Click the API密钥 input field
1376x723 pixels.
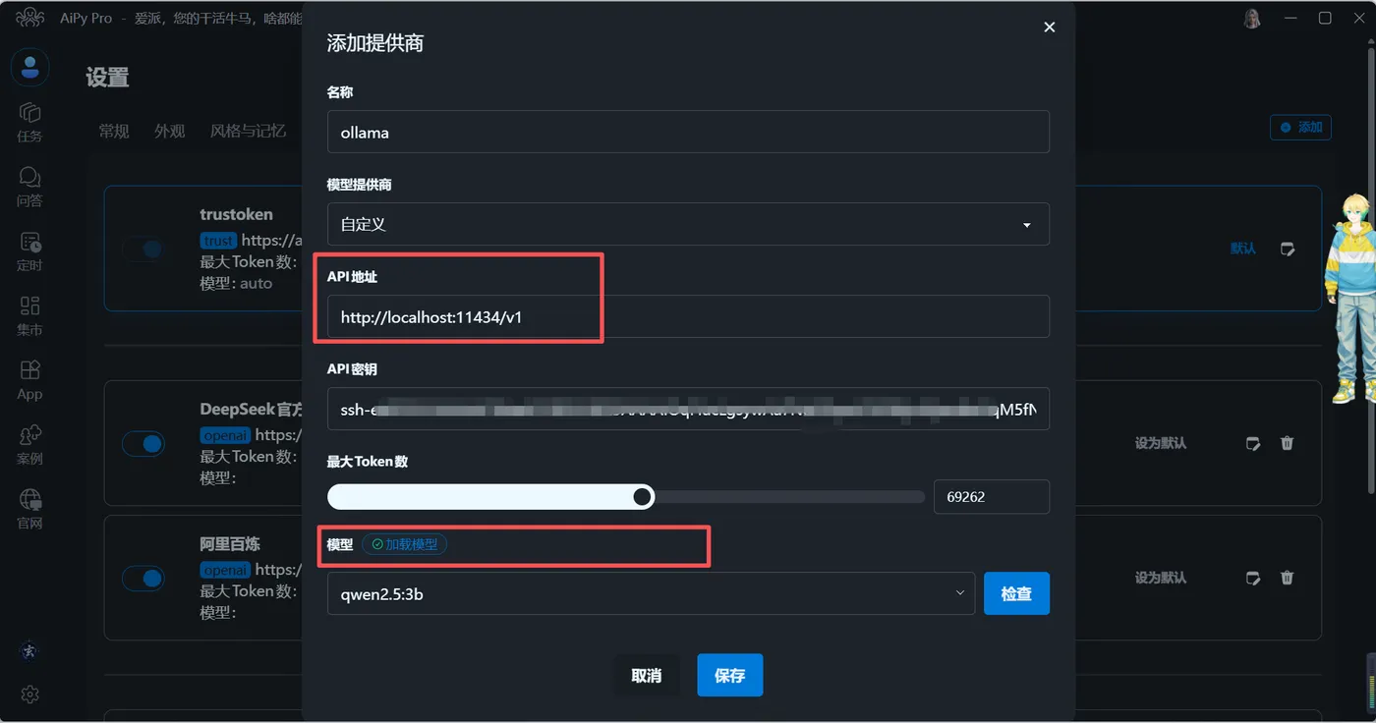[x=688, y=409]
